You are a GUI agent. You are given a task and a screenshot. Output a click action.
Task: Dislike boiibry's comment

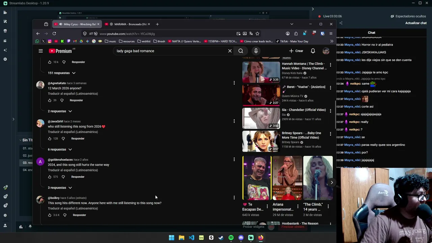pos(65,215)
